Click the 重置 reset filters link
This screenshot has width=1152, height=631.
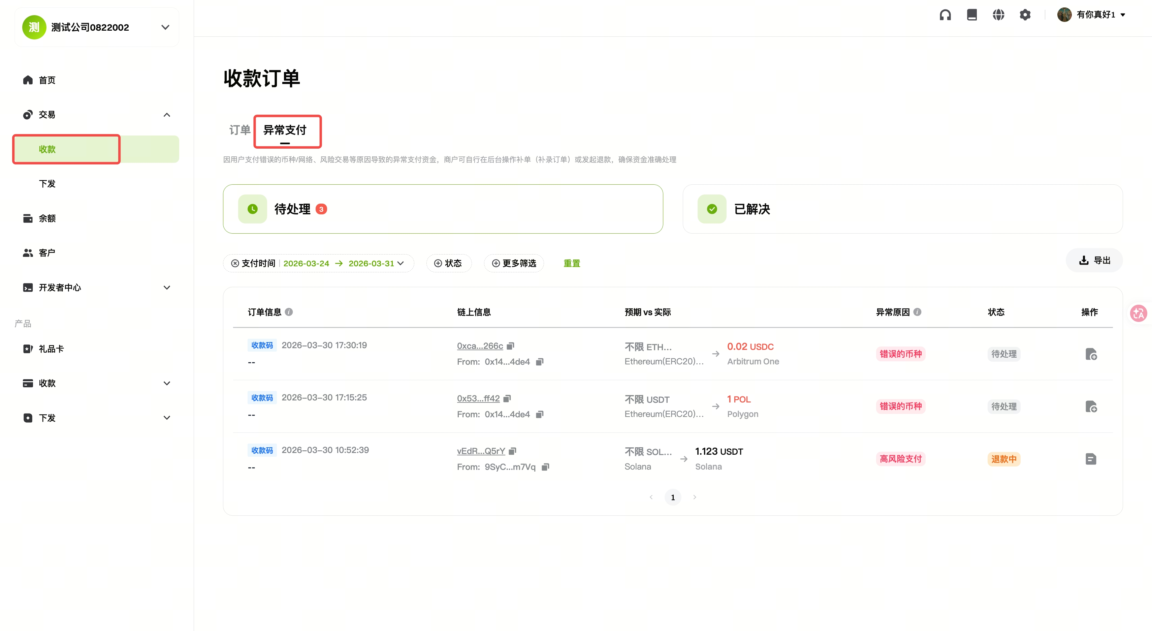click(572, 263)
